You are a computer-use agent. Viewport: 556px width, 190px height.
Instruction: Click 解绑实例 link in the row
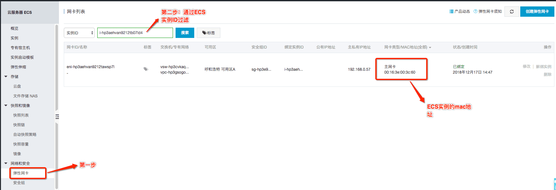[x=544, y=67]
